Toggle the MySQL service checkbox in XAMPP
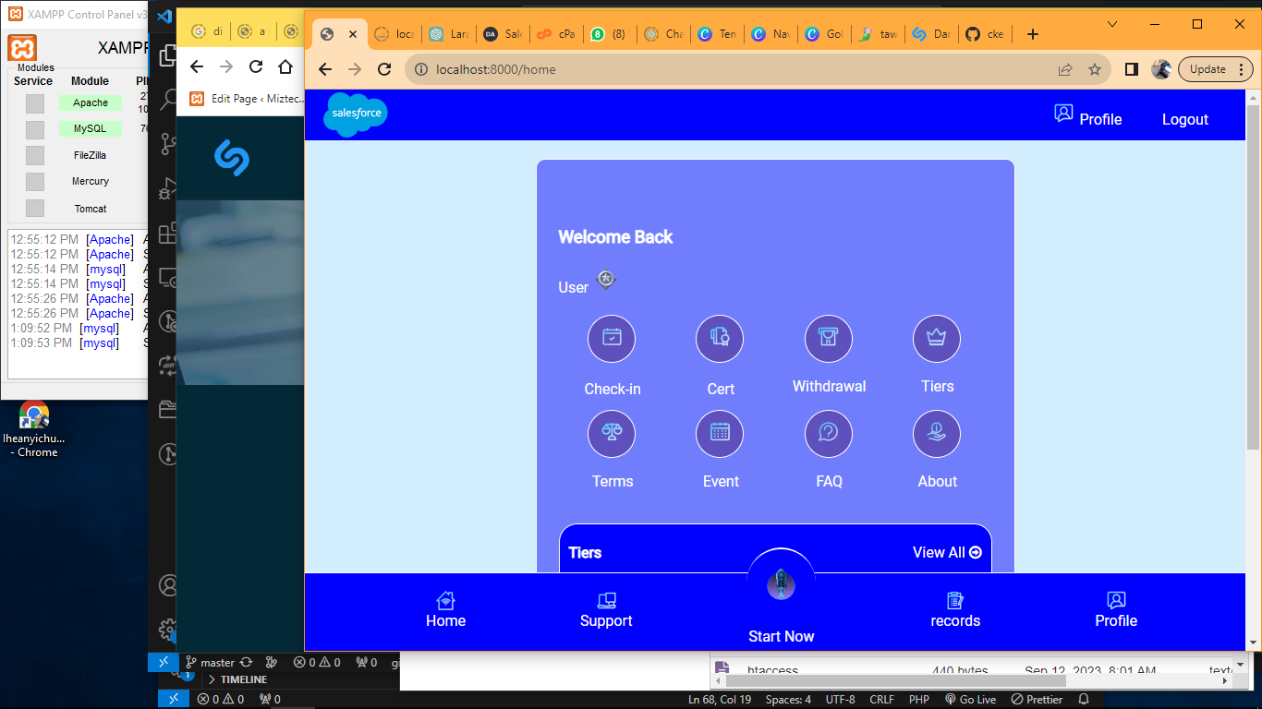Image resolution: width=1262 pixels, height=709 pixels. (x=35, y=129)
